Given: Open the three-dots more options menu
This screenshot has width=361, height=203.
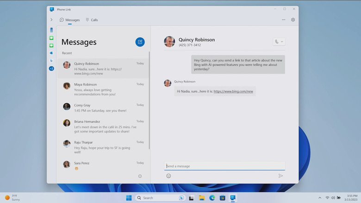Looking at the screenshot, I should coord(284,20).
